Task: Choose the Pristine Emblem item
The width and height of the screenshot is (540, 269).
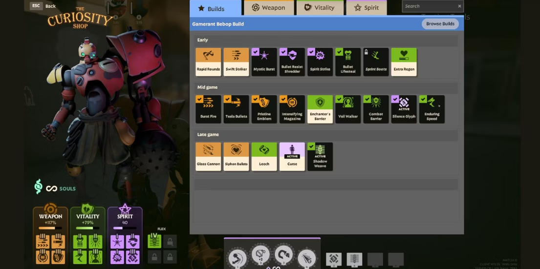Action: (264, 109)
